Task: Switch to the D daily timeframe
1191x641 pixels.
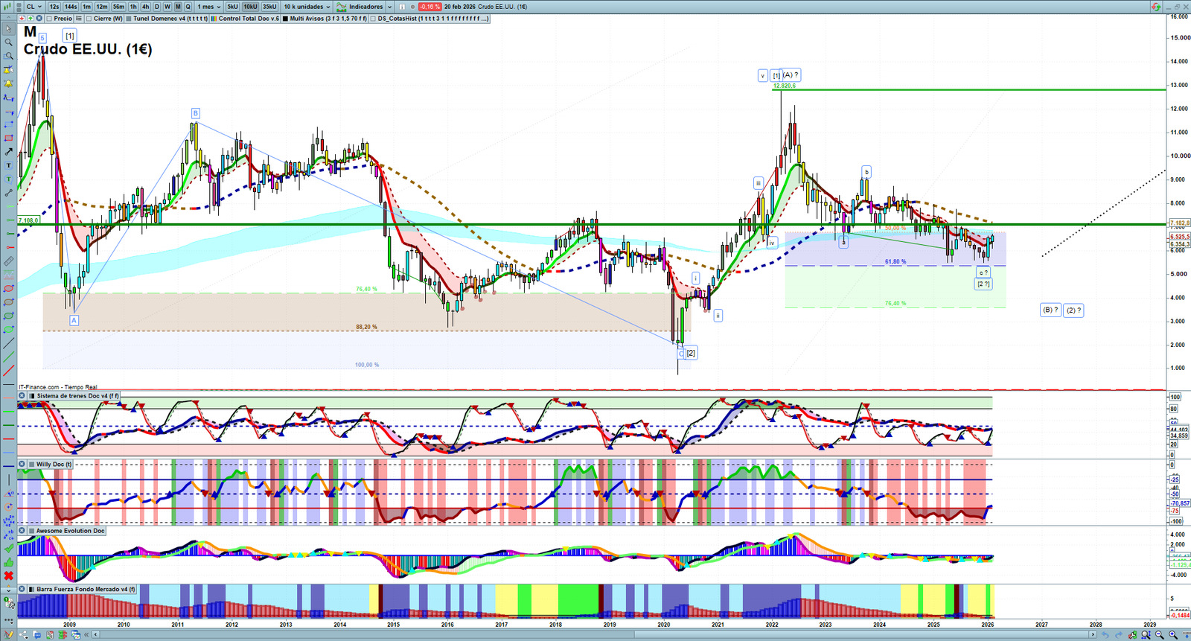Action: pos(157,7)
